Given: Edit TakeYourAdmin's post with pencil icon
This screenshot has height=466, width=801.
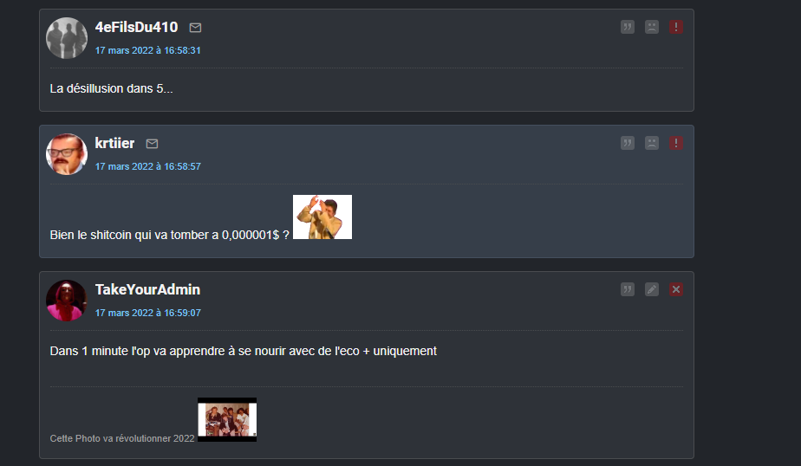Looking at the screenshot, I should pos(652,289).
